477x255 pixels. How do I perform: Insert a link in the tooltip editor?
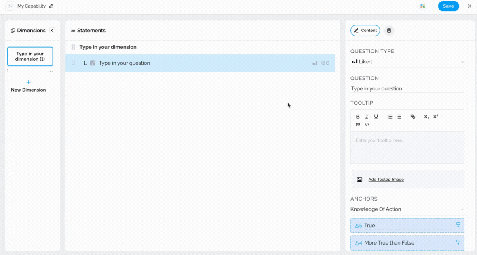(413, 117)
